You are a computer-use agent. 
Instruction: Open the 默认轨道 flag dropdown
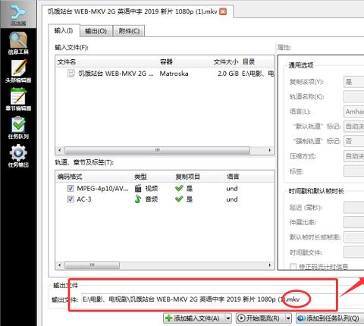354,127
